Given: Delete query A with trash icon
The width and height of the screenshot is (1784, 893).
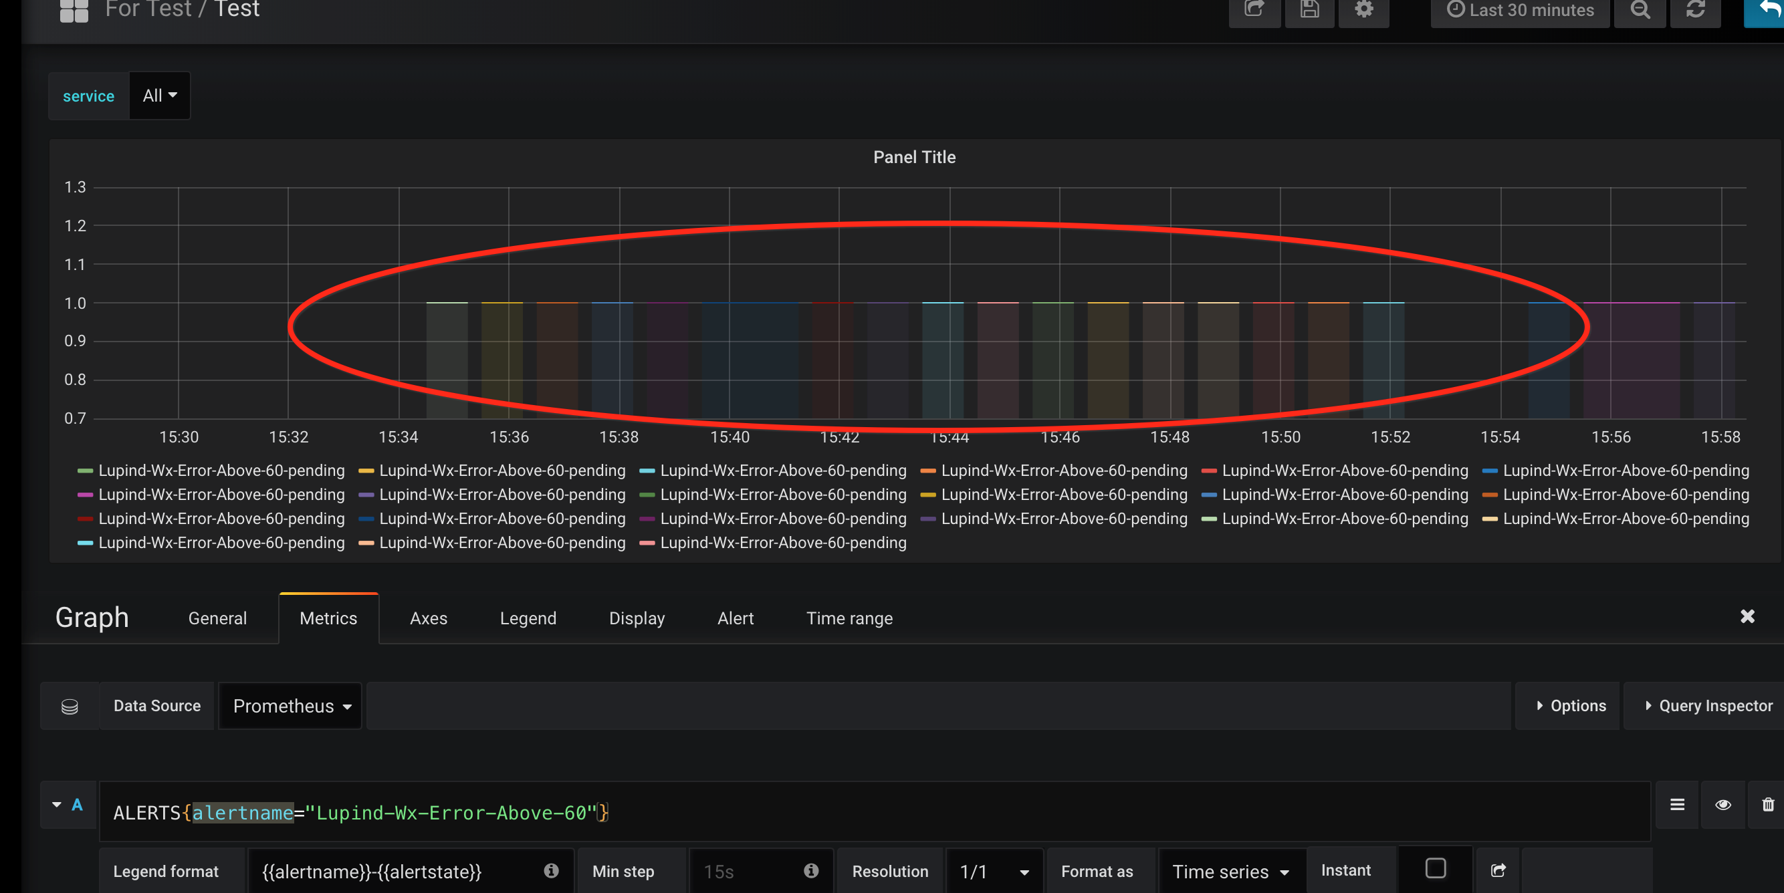Looking at the screenshot, I should pyautogui.click(x=1767, y=804).
